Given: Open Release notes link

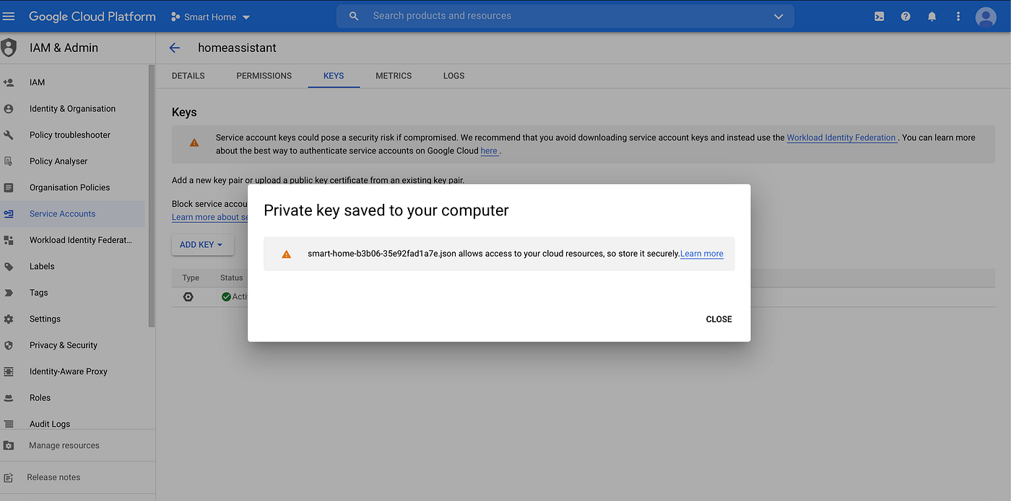Looking at the screenshot, I should click(53, 477).
